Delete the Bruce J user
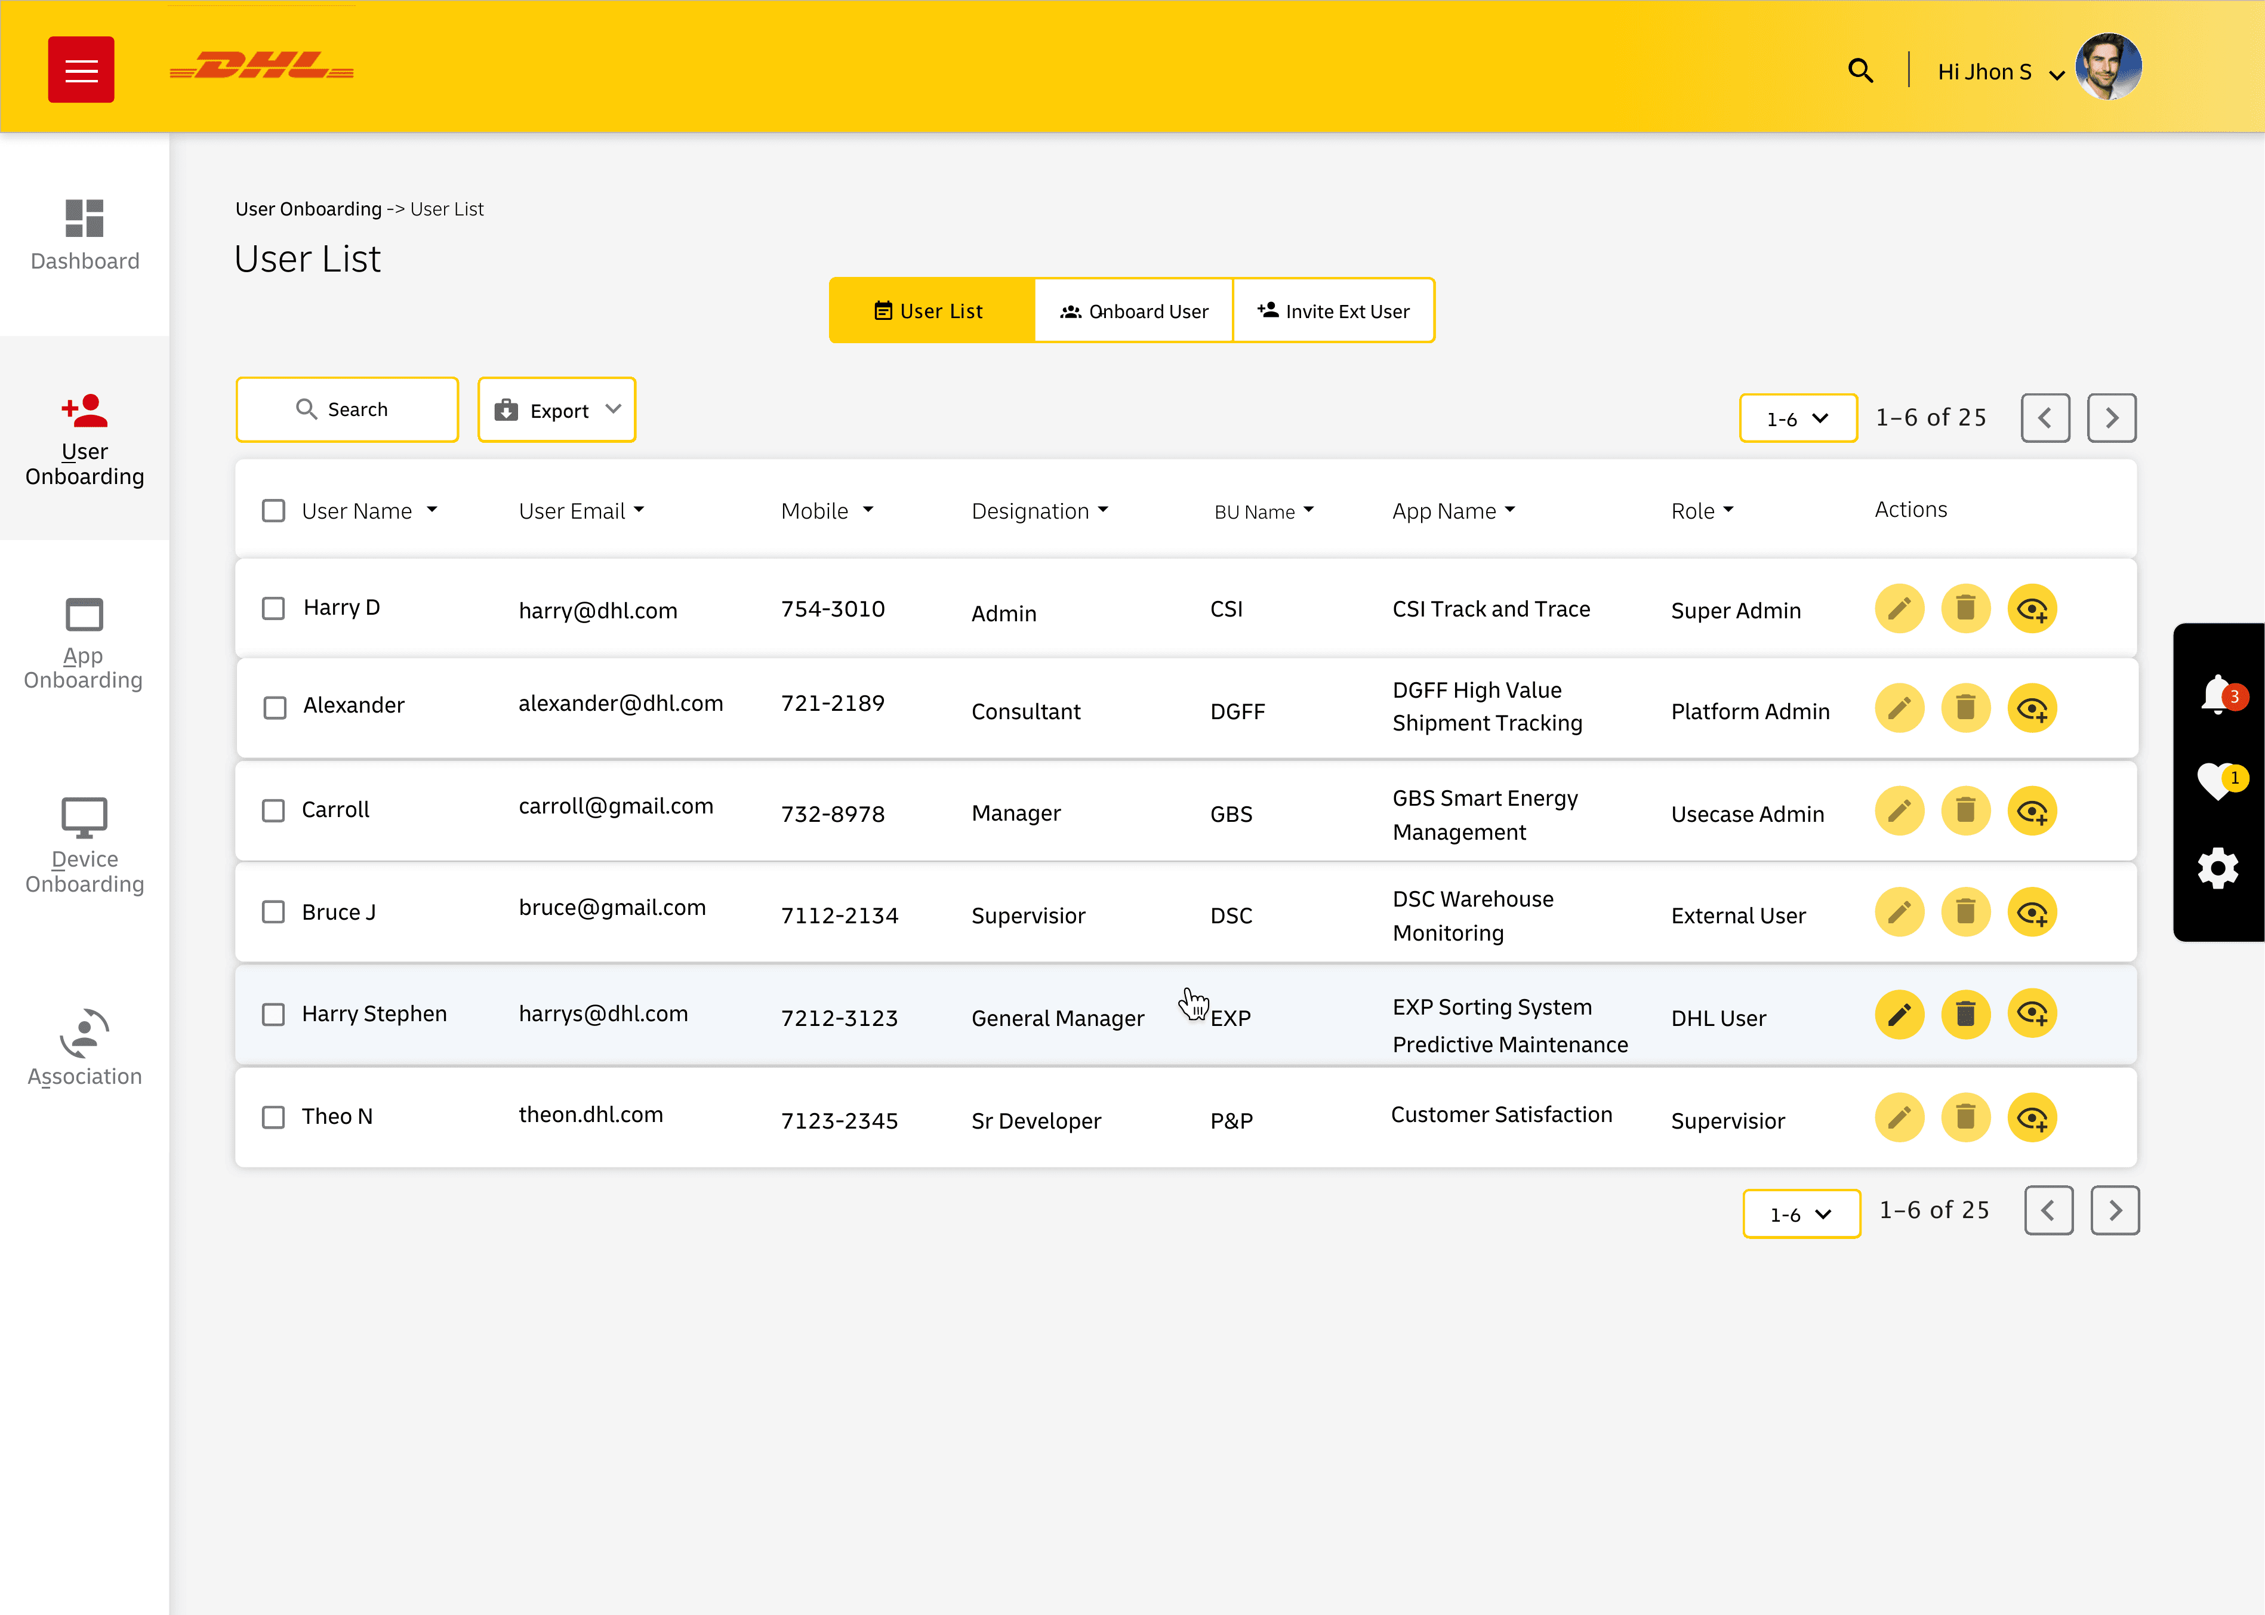 click(x=1966, y=912)
